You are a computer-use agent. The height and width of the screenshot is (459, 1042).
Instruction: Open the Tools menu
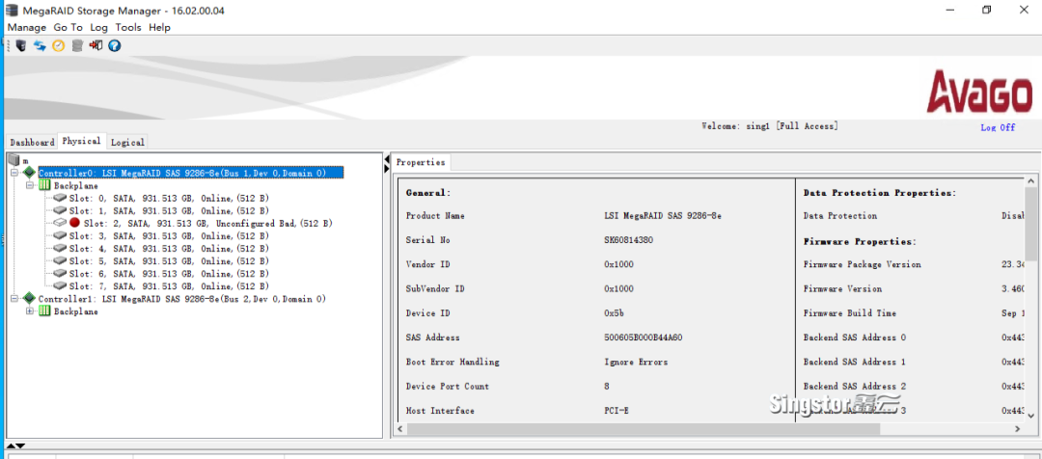[x=128, y=27]
